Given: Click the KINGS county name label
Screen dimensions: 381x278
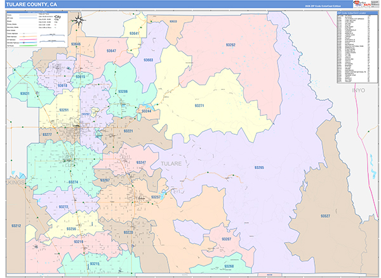Looking at the screenshot, I should 17,182.
